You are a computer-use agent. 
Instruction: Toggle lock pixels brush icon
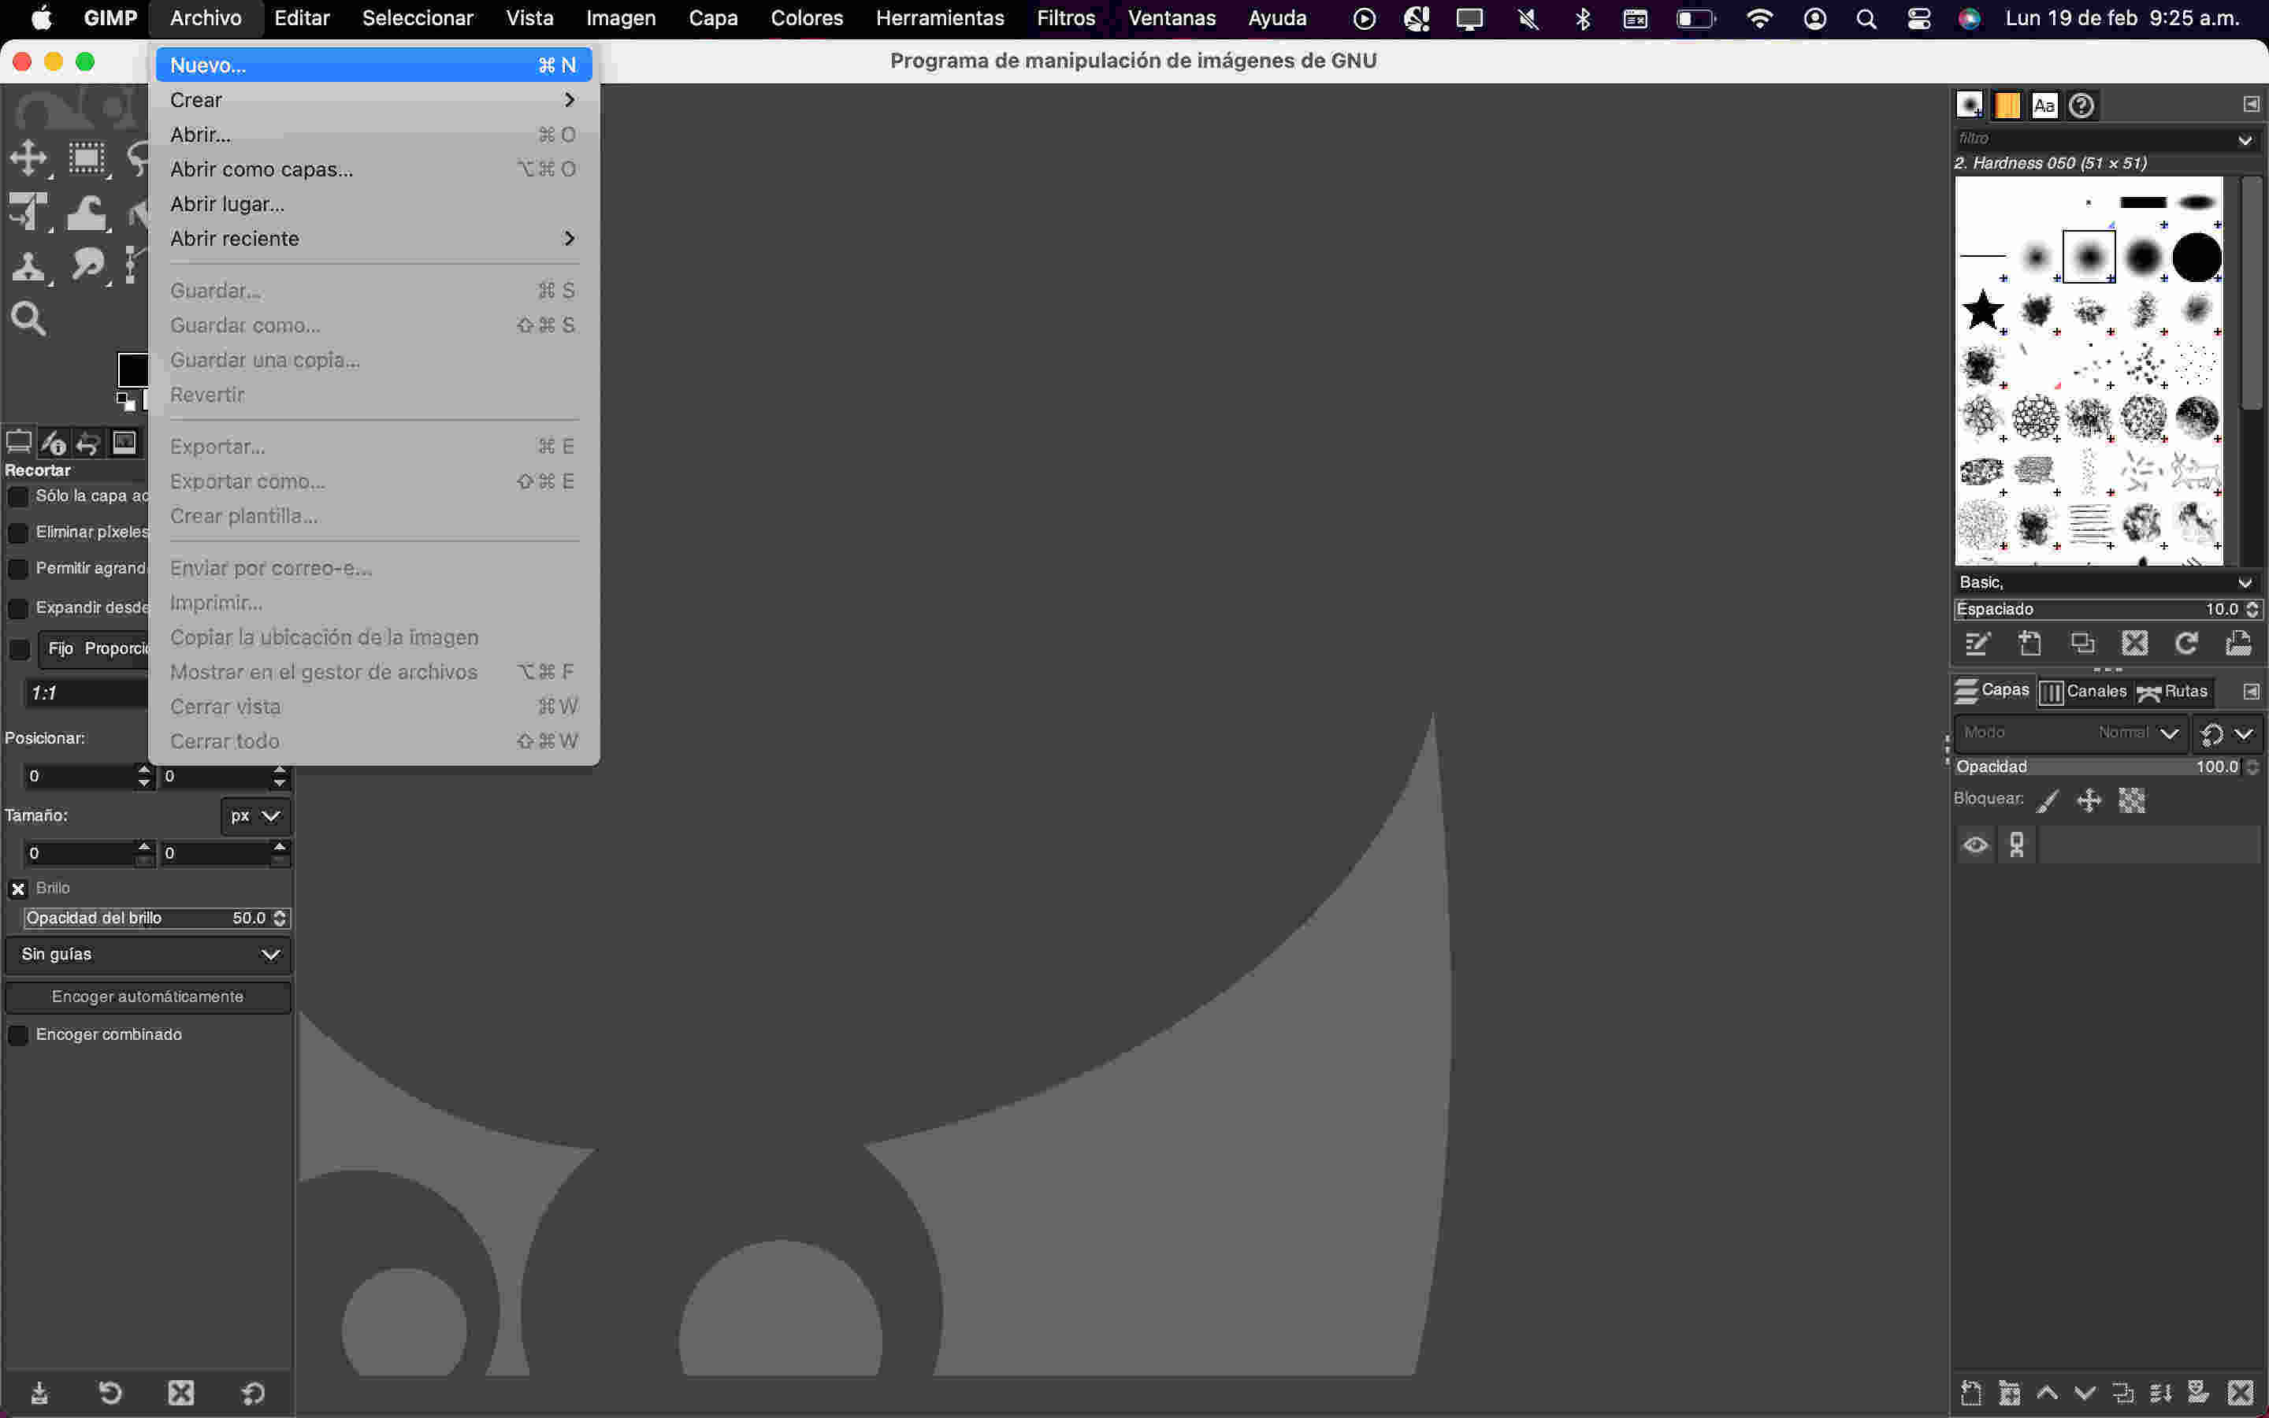(x=2048, y=800)
